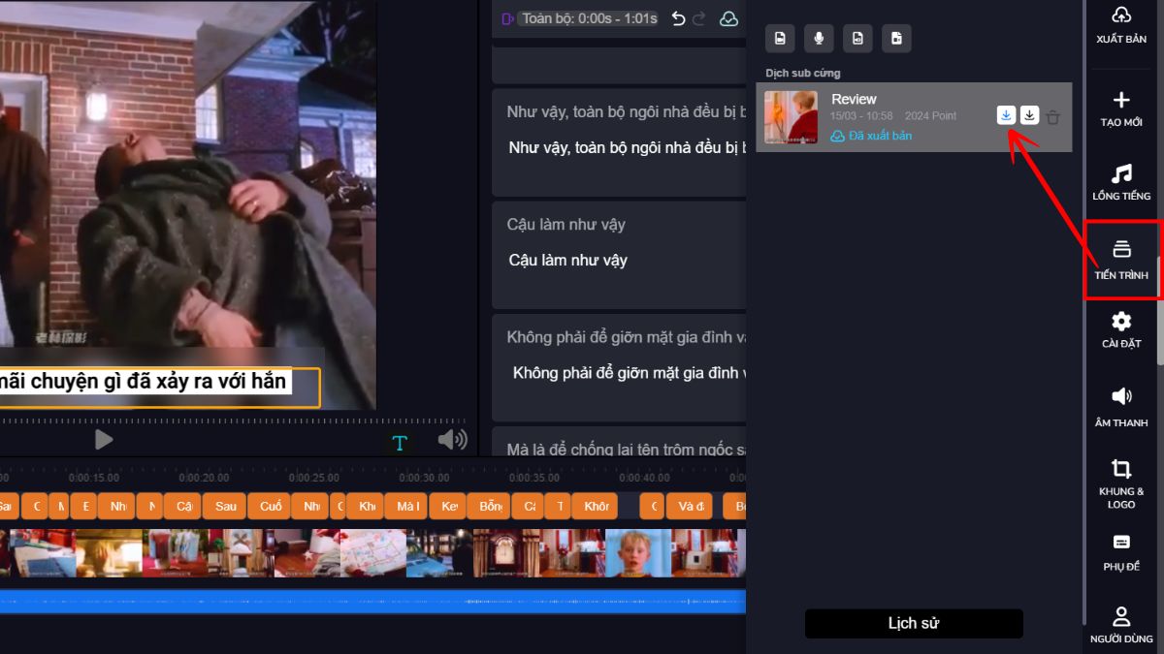
Task: Edit white line 'Không phải để giỡn mặt gia đình'
Action: pos(630,373)
